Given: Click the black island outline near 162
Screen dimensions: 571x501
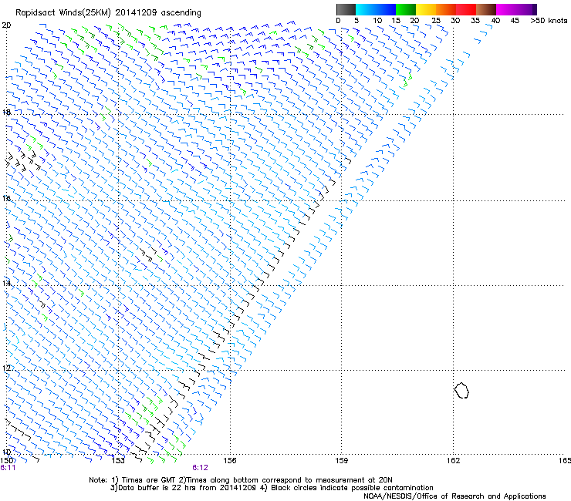Looking at the screenshot, I should [x=461, y=390].
